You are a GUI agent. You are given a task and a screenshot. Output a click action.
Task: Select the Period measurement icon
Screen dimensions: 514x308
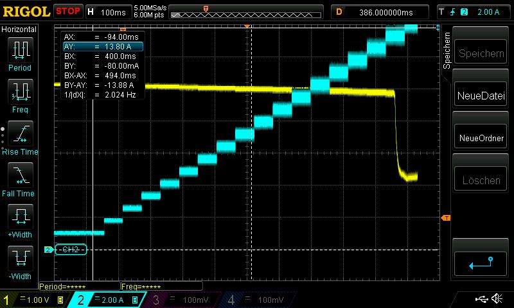coord(21,50)
